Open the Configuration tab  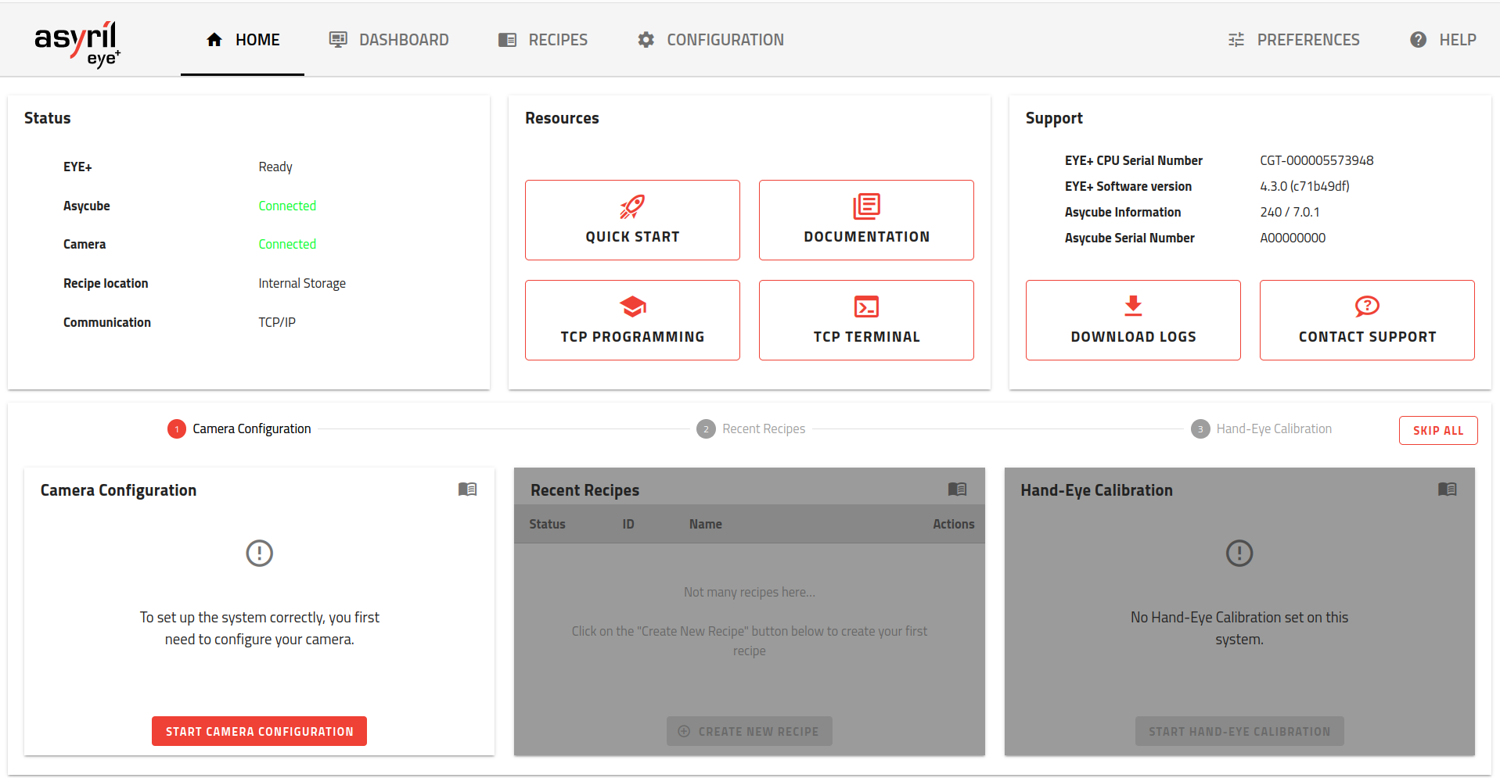(710, 40)
